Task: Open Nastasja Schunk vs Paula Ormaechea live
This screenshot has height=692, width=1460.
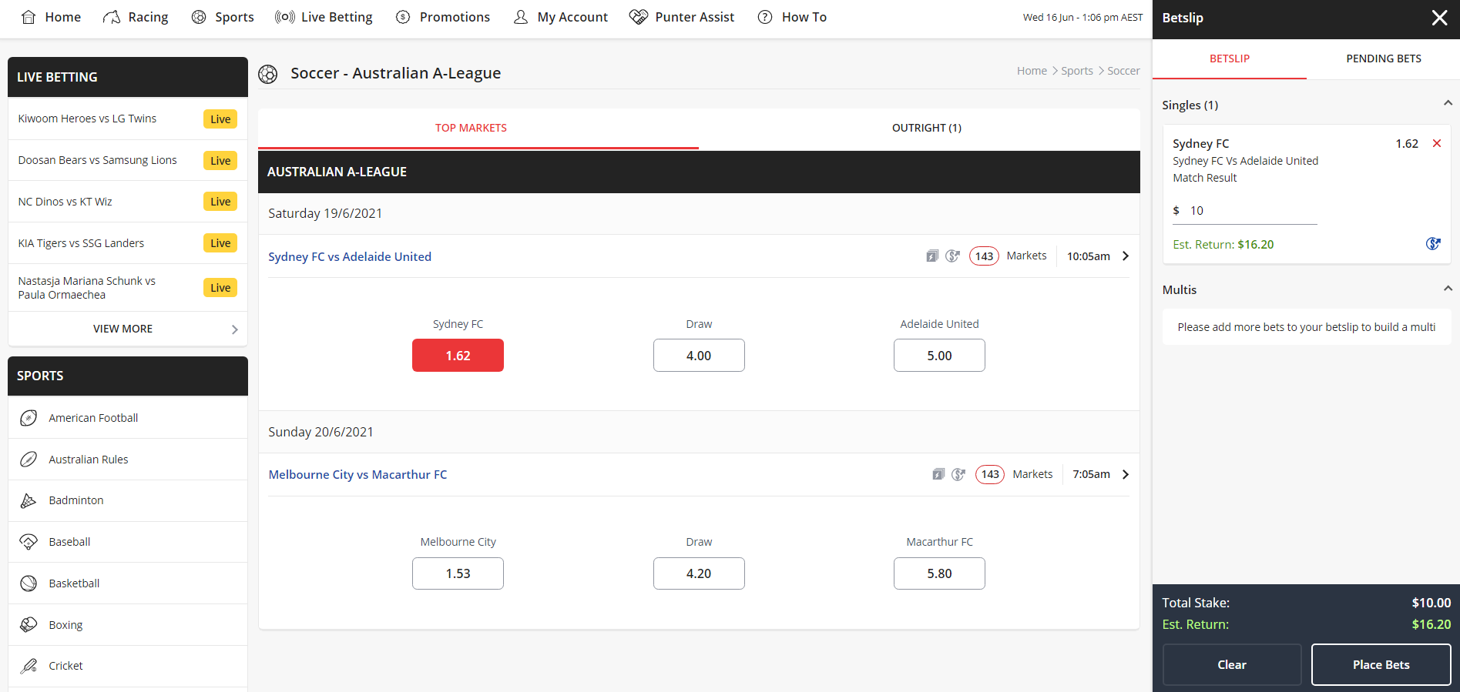Action: point(128,288)
